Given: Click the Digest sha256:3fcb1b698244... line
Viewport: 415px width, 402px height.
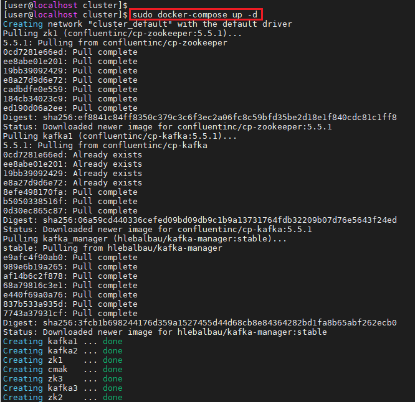Looking at the screenshot, I should point(200,323).
